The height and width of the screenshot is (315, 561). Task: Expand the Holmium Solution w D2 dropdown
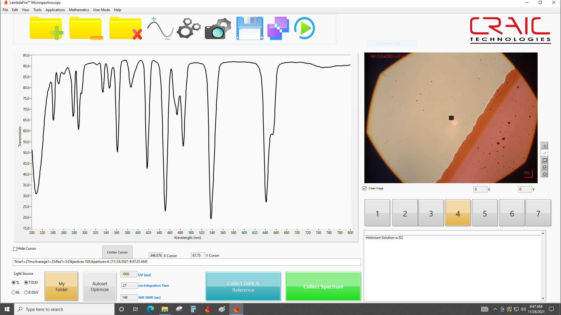click(543, 233)
